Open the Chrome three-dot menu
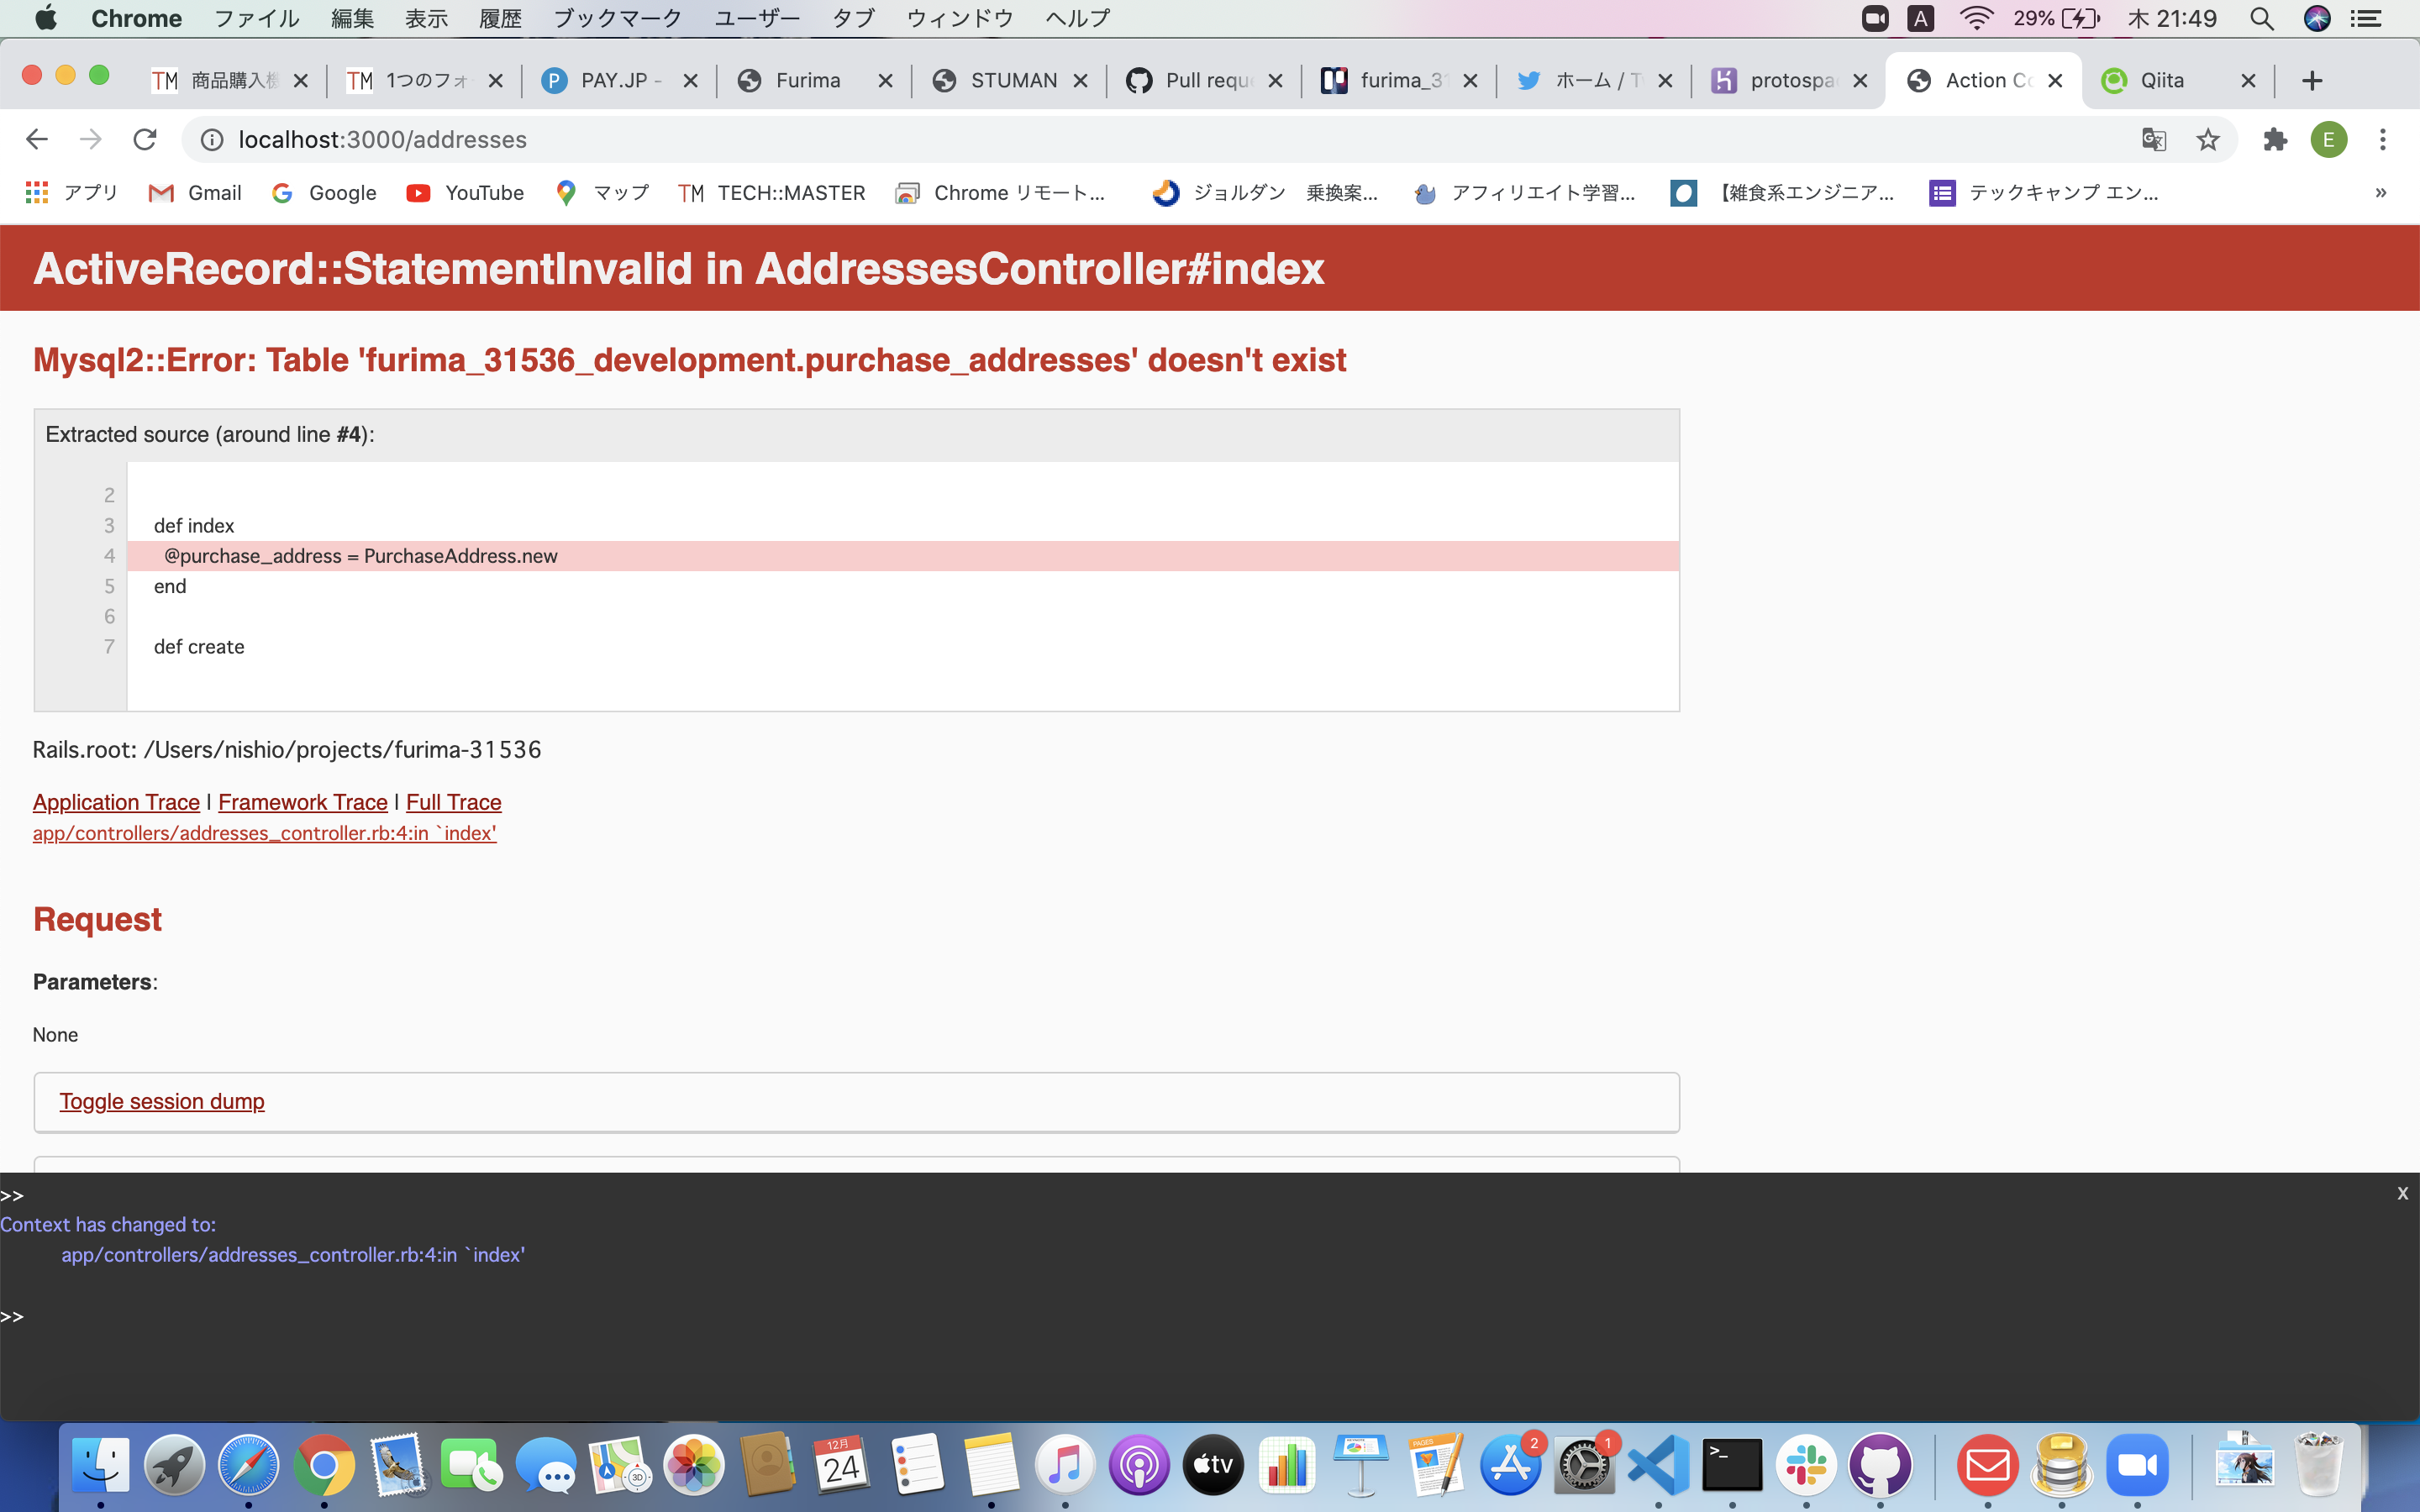2420x1512 pixels. [x=2383, y=139]
